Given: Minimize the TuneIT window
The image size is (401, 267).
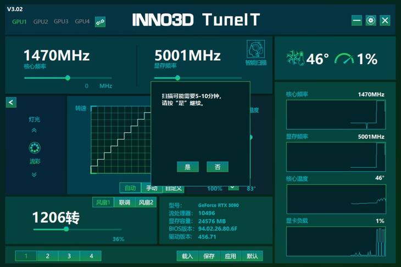Looking at the screenshot, I should [x=357, y=20].
